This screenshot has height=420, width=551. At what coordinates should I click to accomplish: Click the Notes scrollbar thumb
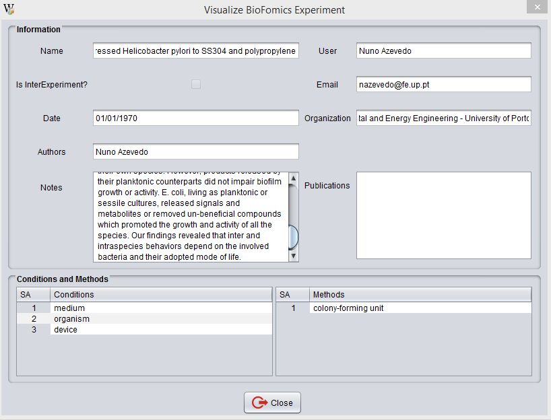294,238
